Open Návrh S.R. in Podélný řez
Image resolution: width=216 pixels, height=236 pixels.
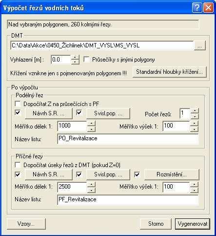point(48,113)
